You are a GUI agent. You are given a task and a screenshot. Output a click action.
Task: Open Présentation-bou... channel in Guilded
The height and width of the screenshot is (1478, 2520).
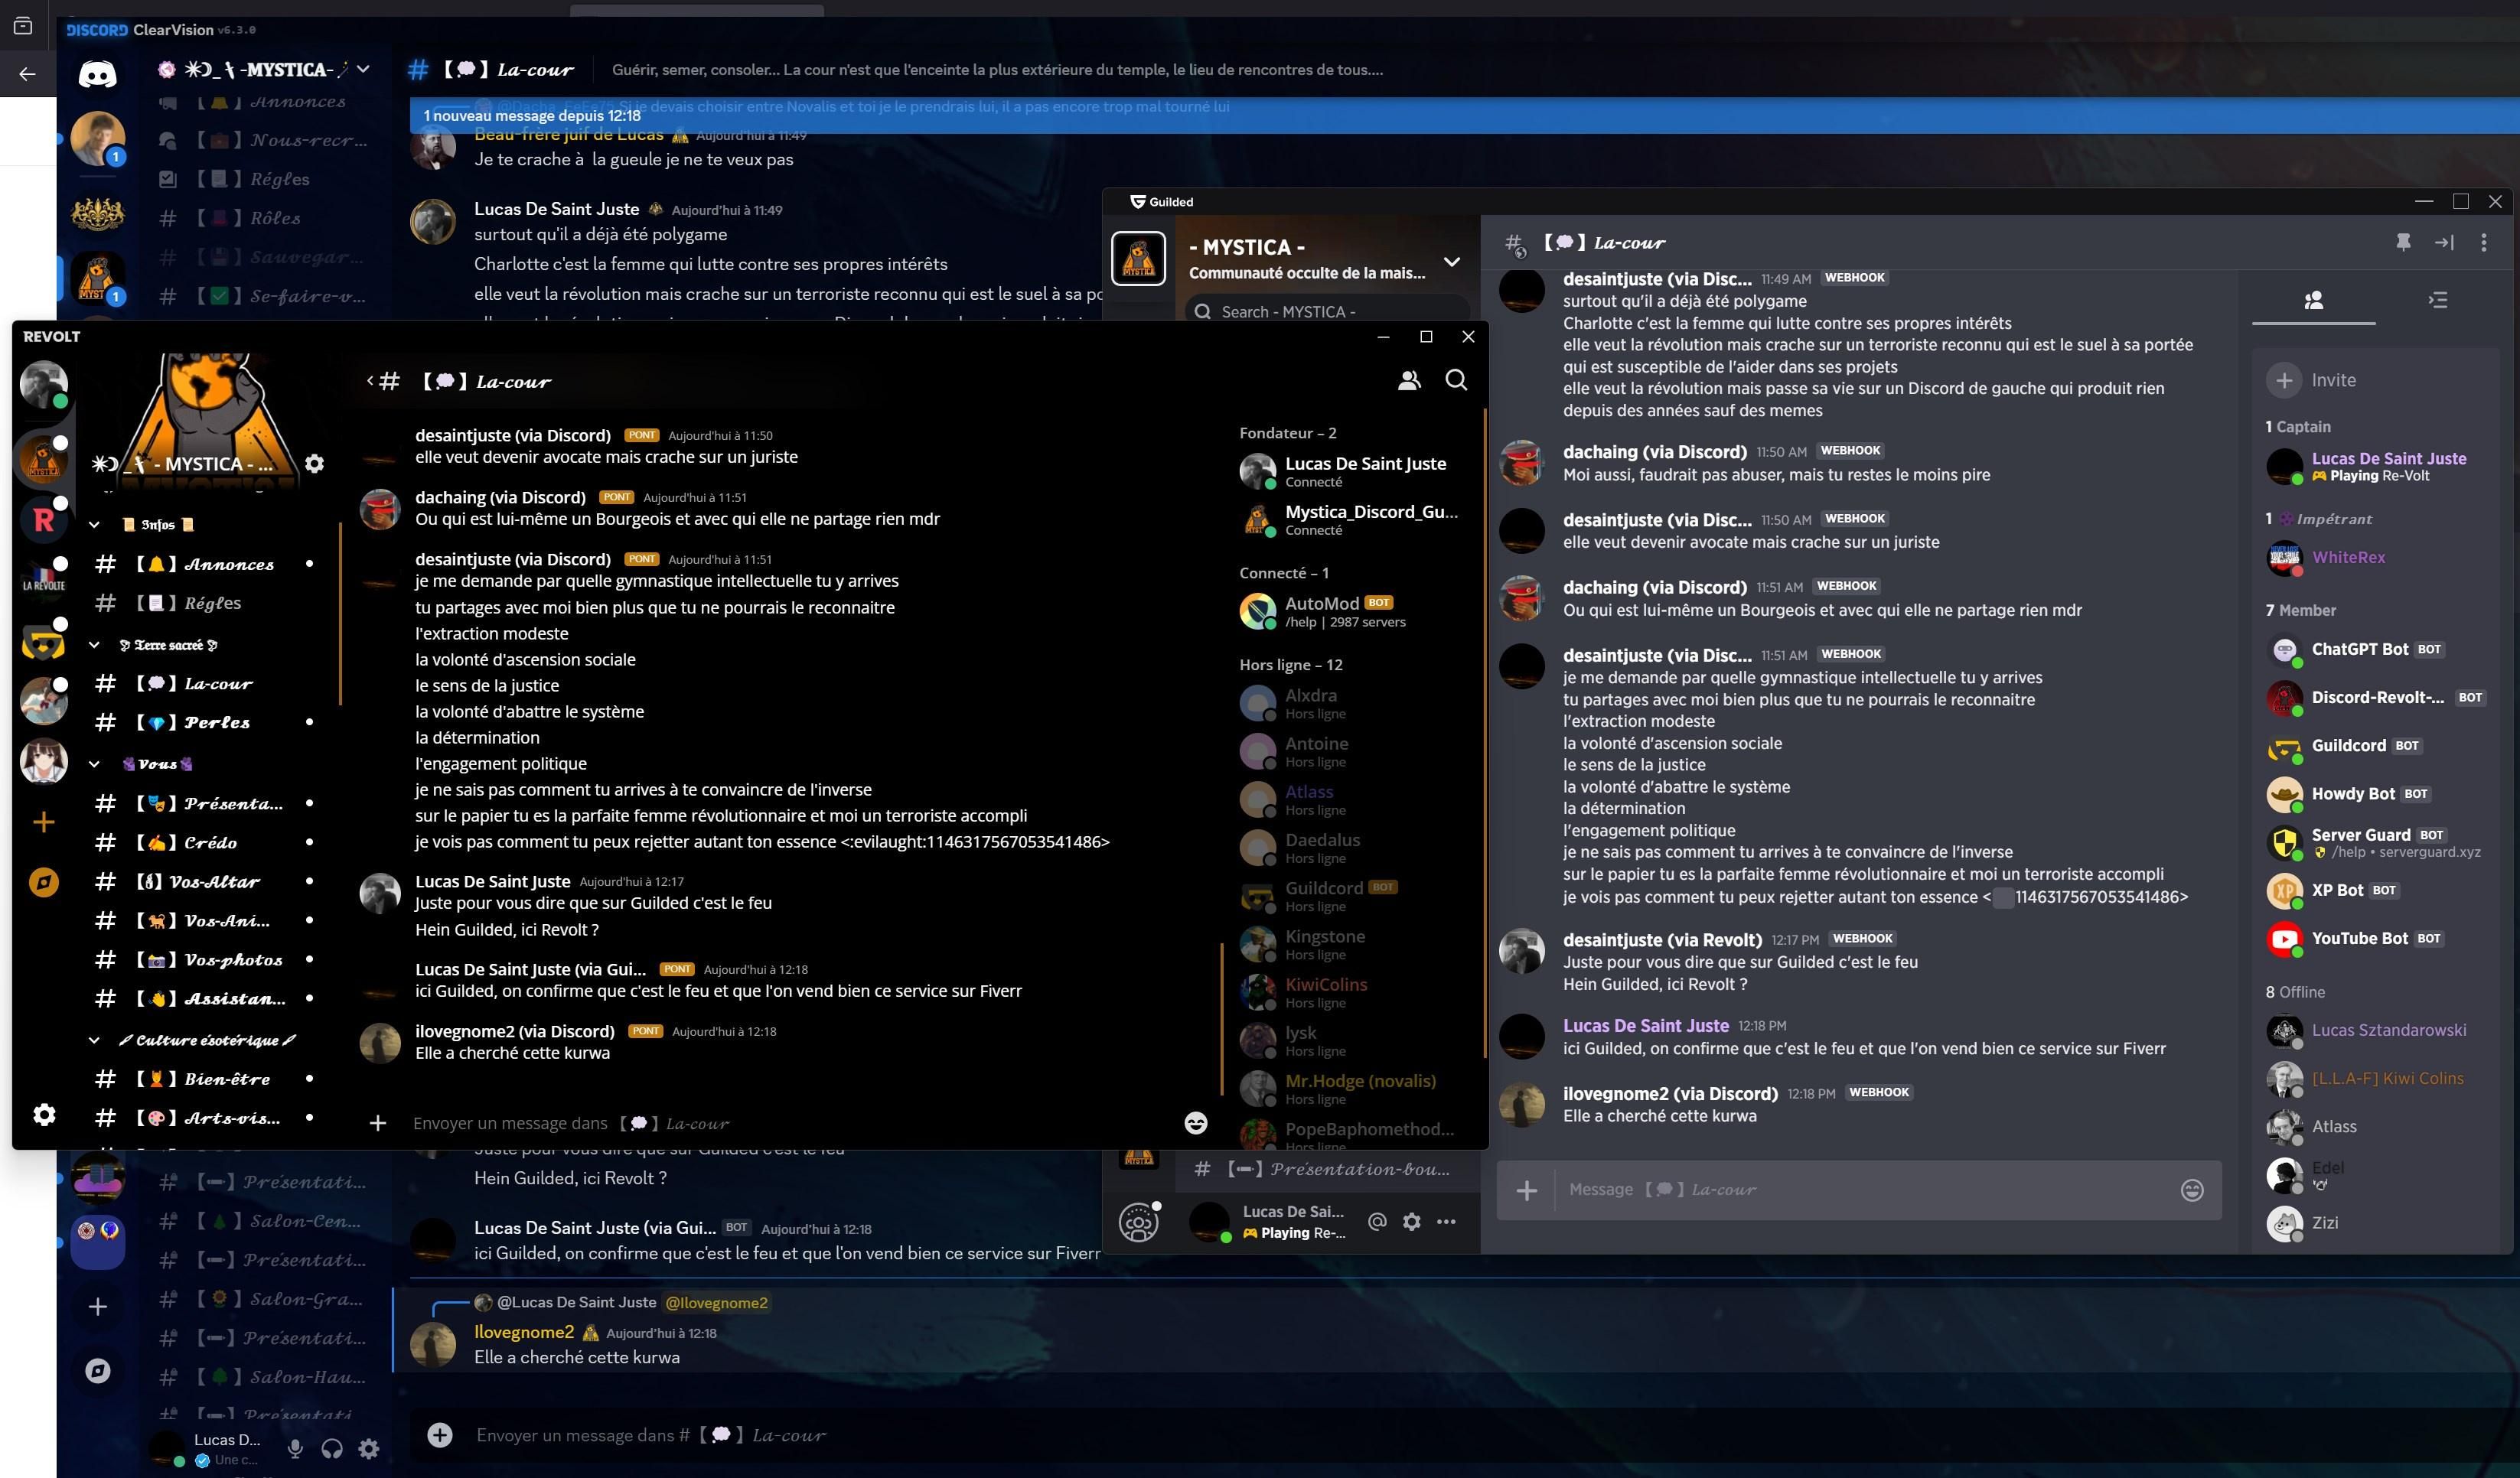(1326, 1168)
